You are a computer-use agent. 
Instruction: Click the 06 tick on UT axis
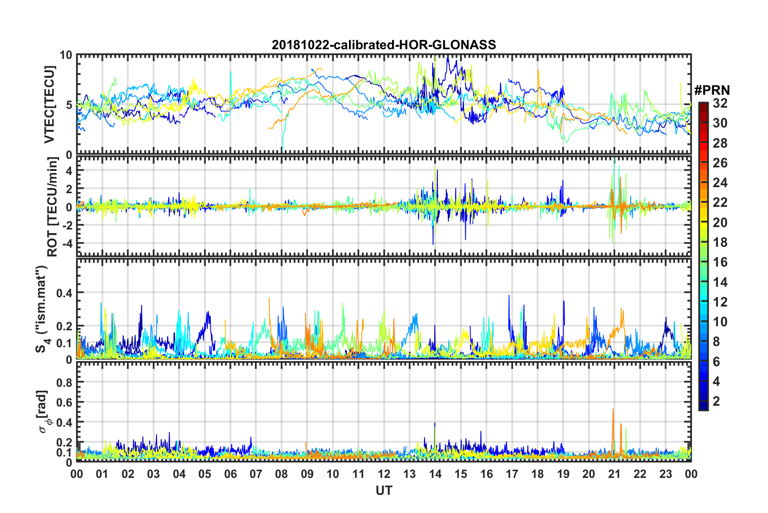click(x=230, y=473)
